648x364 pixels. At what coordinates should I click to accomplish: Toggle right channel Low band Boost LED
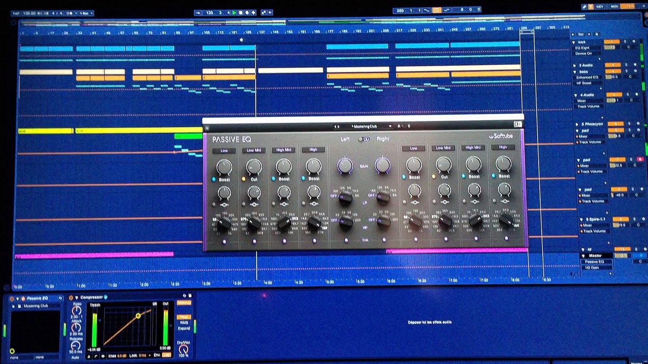tap(404, 177)
